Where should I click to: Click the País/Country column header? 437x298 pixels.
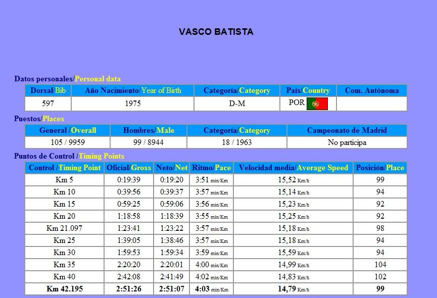pyautogui.click(x=308, y=90)
